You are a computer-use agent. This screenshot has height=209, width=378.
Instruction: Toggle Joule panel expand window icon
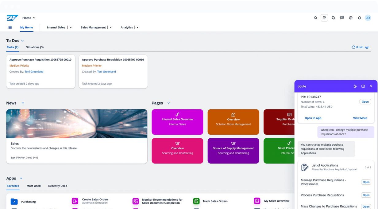coord(363,86)
